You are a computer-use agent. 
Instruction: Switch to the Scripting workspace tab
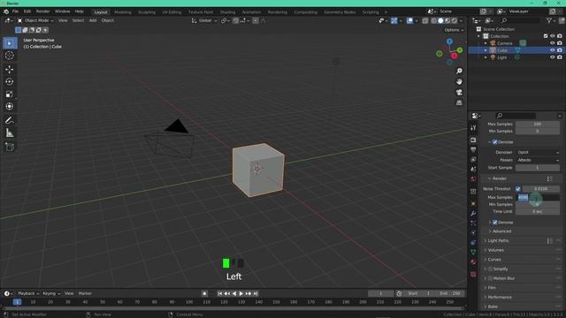click(371, 11)
